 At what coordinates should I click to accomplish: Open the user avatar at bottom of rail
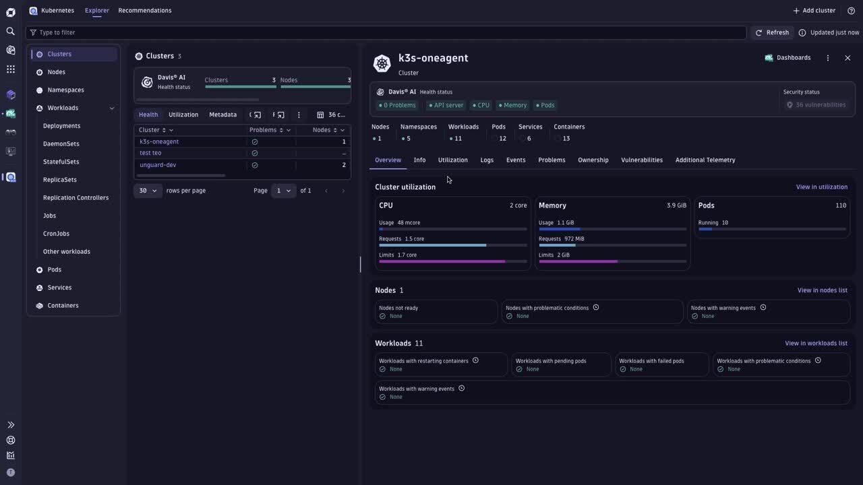(10, 472)
